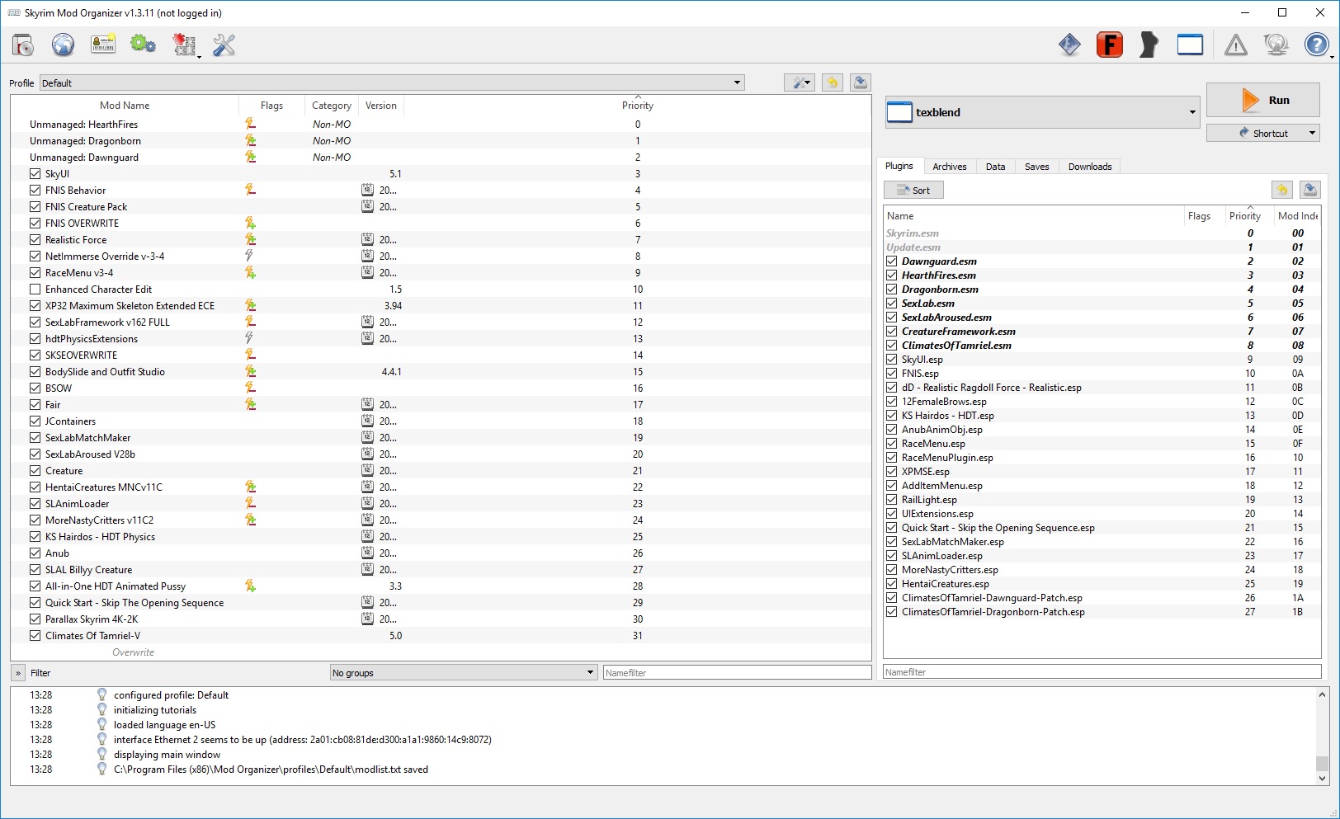Screen dimensions: 1340x819
Task: Create a plugin list backup with the blue icon
Action: 1309,190
